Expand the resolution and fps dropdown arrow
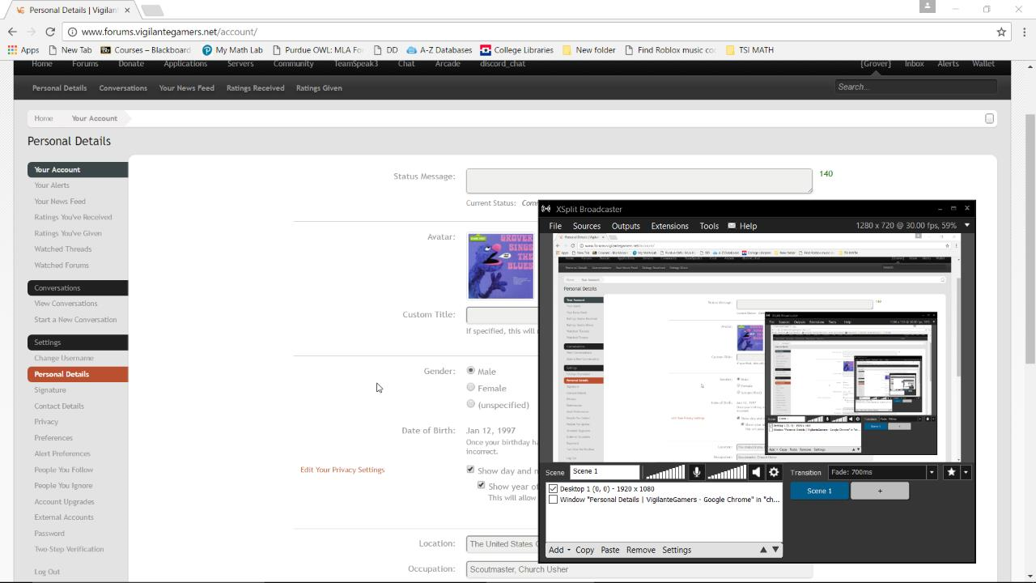Screen dimensions: 1036x583 [966, 226]
